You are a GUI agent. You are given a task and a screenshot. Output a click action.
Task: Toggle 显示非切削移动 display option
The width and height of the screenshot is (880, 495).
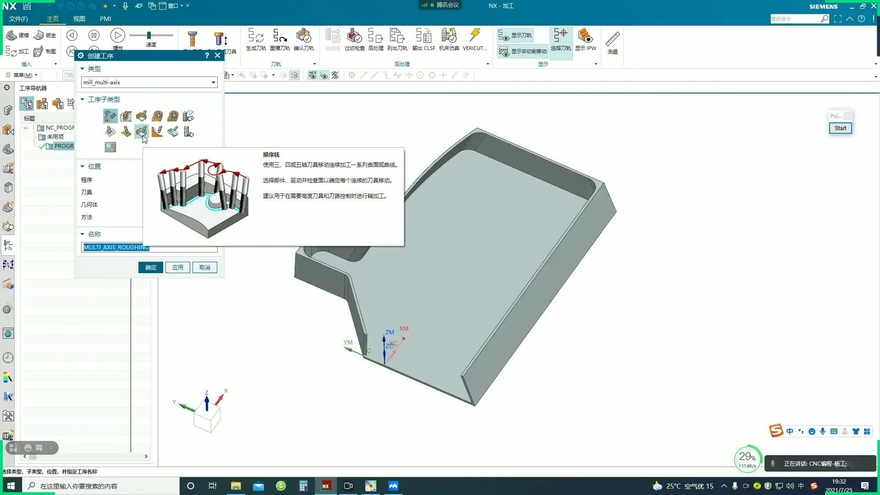pyautogui.click(x=523, y=51)
